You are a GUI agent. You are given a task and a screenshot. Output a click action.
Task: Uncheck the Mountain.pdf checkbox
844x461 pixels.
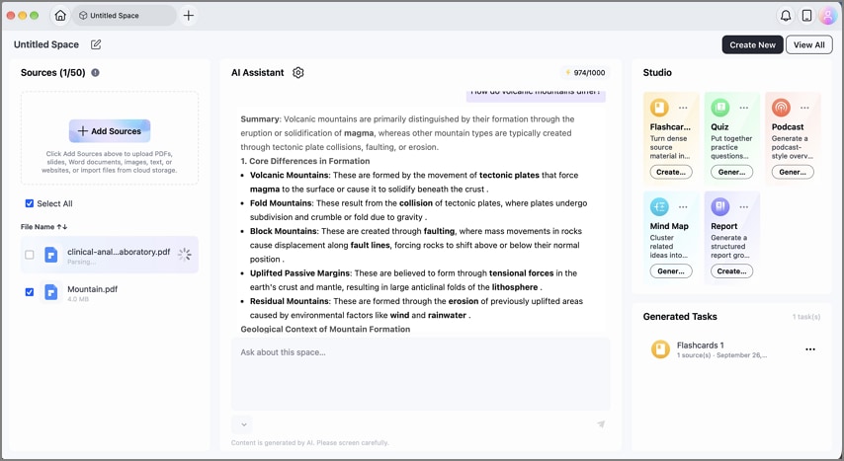pos(30,292)
